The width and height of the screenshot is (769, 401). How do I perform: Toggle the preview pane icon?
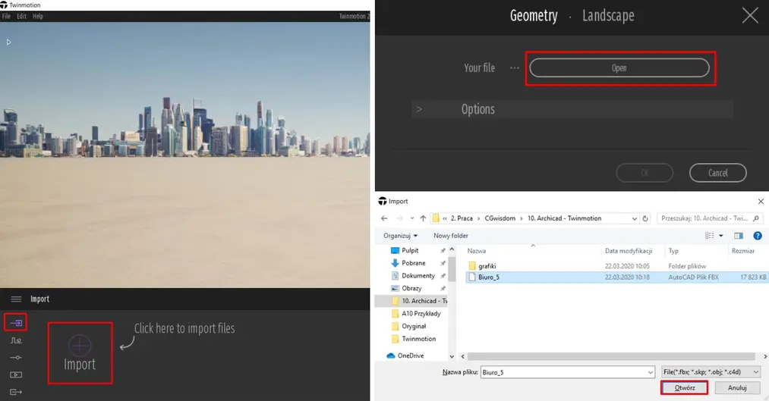point(739,236)
